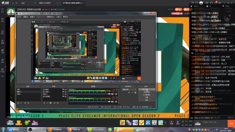Remove the selected scene with the minus icon
Screen dimensions: 235x132
click(21, 103)
